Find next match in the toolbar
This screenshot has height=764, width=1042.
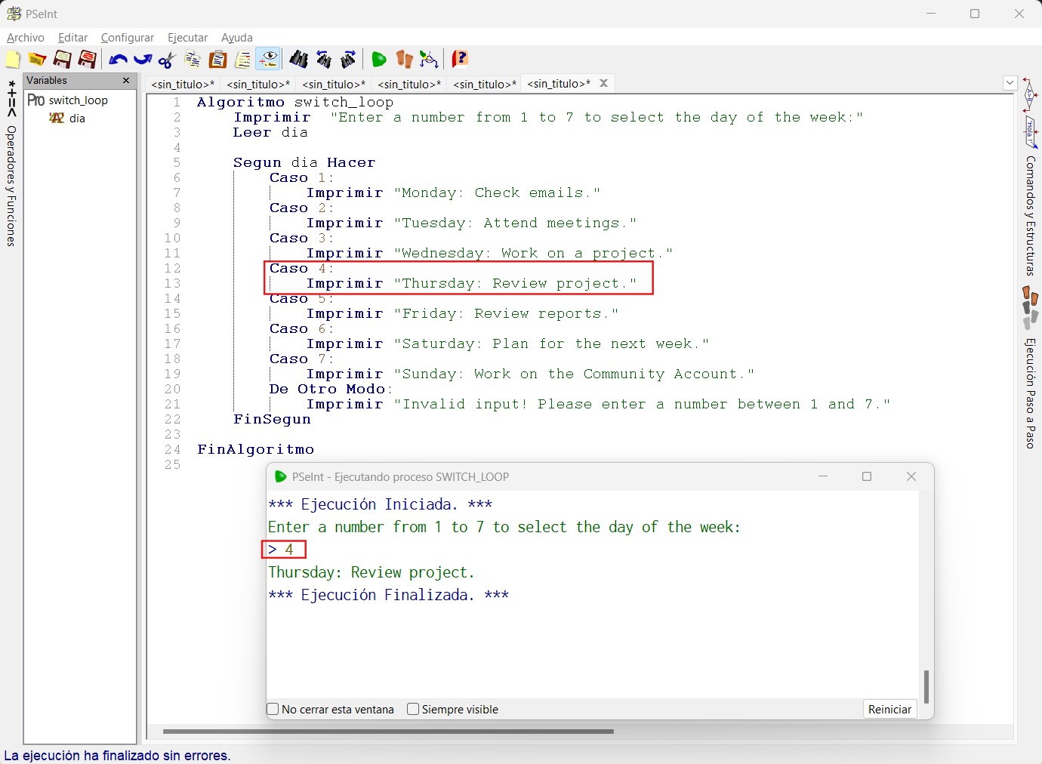349,59
